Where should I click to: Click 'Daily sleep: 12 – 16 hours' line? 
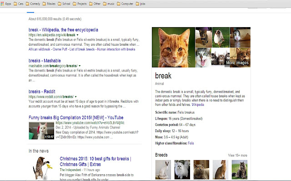tap(172, 131)
